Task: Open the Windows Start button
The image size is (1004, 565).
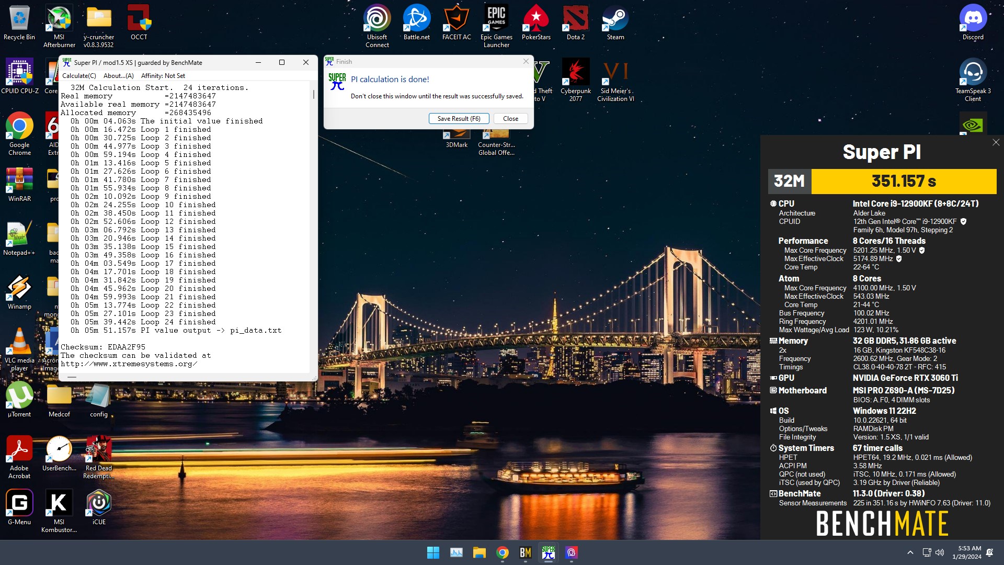Action: pos(433,552)
